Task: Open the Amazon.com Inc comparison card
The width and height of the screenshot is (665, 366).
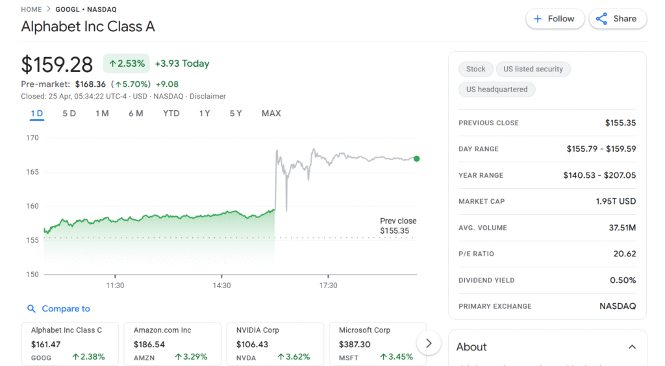Action: coord(172,343)
